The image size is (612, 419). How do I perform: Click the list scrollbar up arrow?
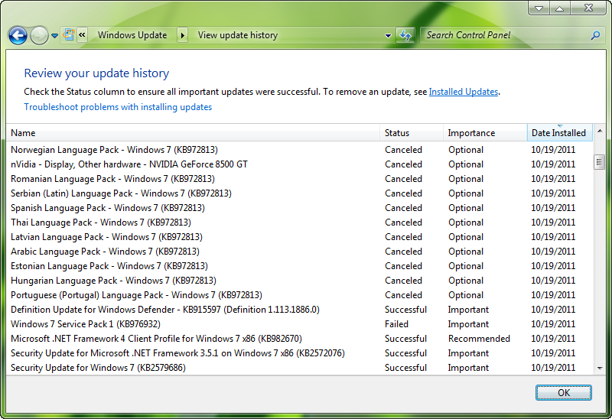pyautogui.click(x=600, y=132)
